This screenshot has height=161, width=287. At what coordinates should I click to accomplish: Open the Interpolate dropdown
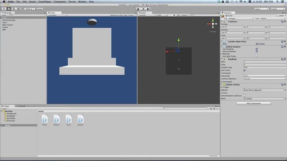(265, 76)
